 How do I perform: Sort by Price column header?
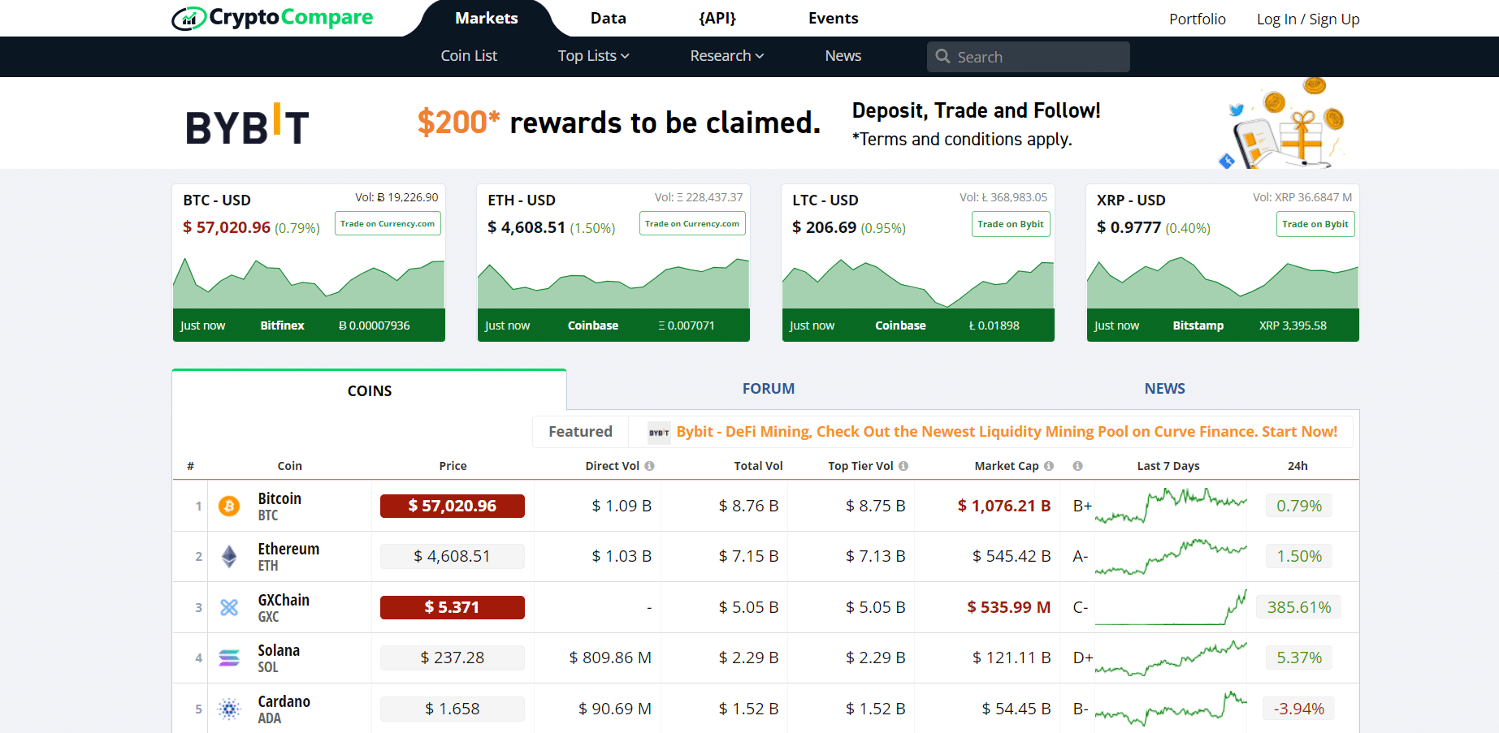pyautogui.click(x=453, y=466)
